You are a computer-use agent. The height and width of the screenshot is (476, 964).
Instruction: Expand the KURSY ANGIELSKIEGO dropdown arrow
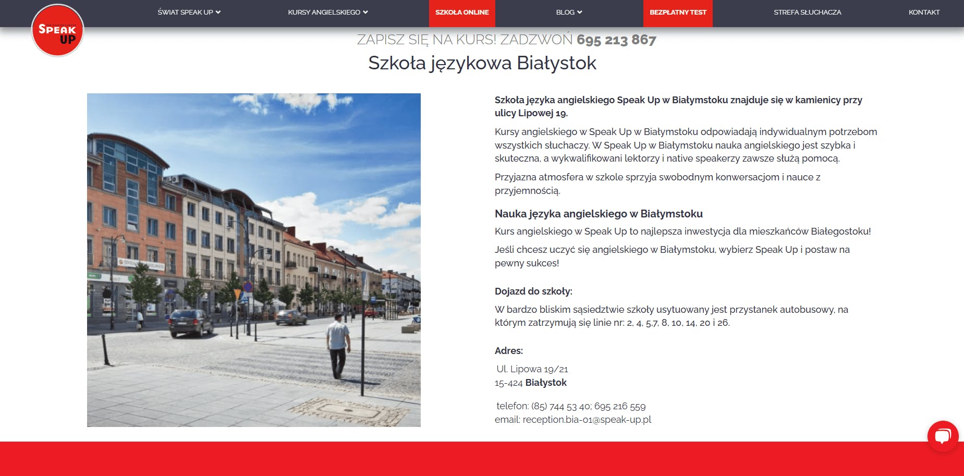click(367, 11)
